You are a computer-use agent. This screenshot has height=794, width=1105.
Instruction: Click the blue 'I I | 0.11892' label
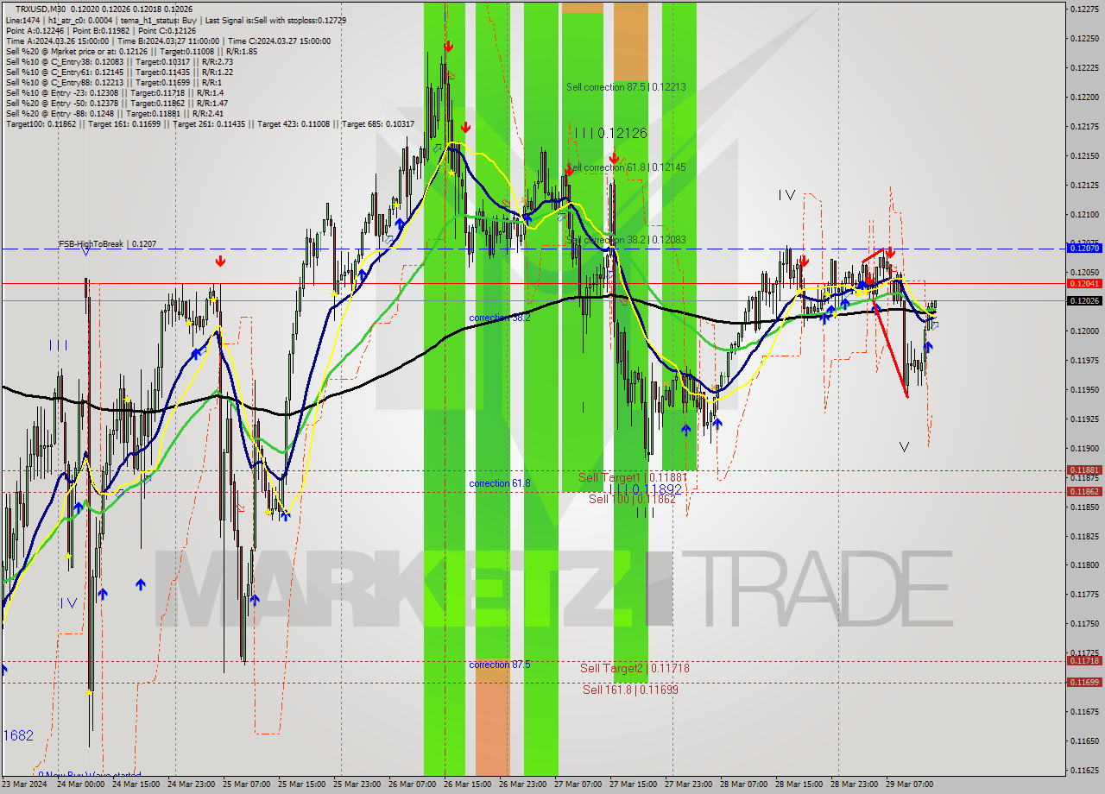(646, 489)
